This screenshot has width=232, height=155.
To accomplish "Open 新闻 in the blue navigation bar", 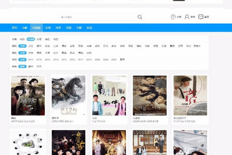I will pos(89,28).
